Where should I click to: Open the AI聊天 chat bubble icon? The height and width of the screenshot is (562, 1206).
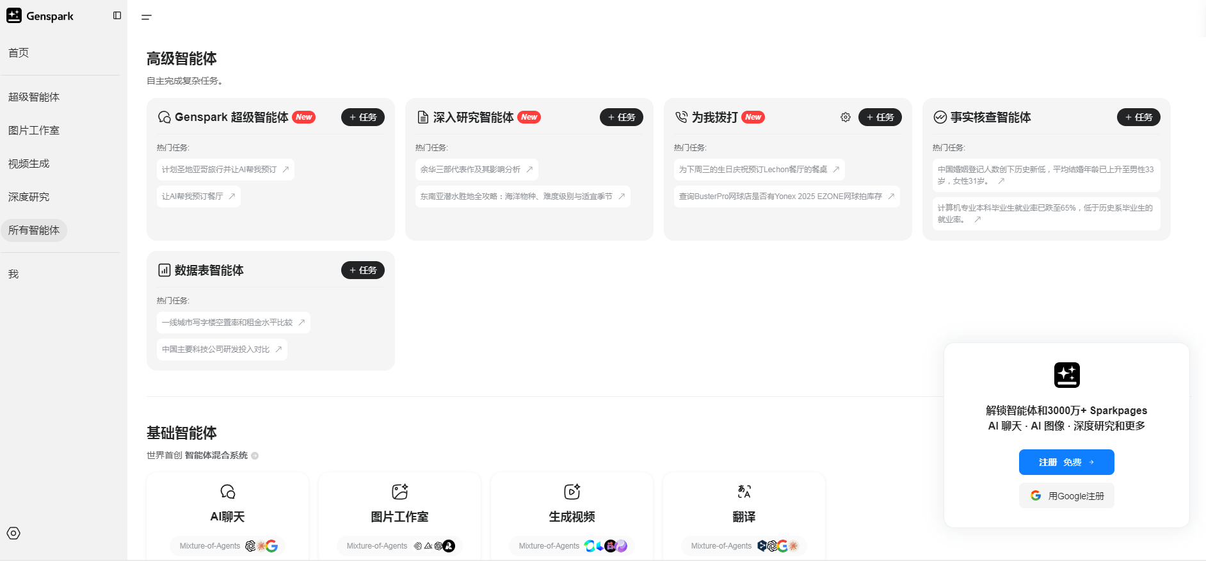[x=228, y=492]
